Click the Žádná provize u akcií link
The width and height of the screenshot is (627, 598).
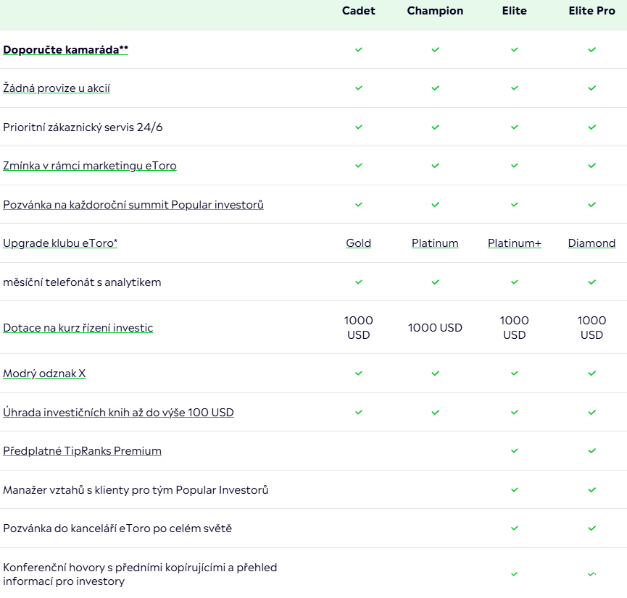tap(57, 88)
